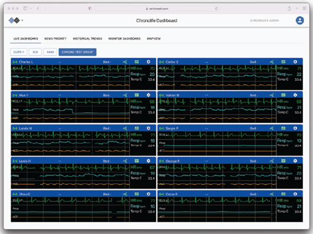This screenshot has width=313, height=234.
Task: Switch to the News Priority tab
Action: tap(55, 38)
